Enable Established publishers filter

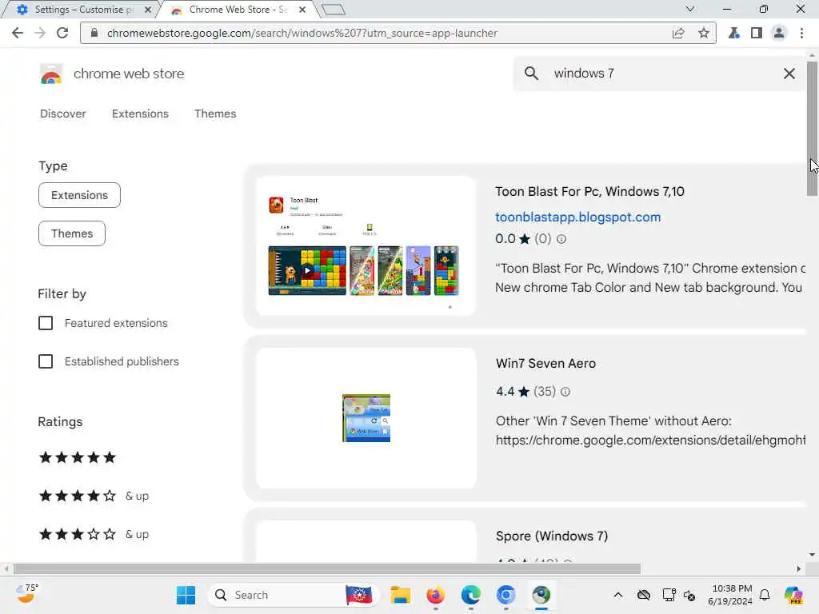[46, 361]
